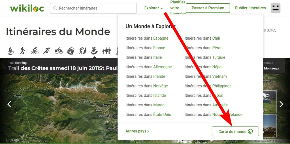Select the running activity icon

tap(47, 51)
